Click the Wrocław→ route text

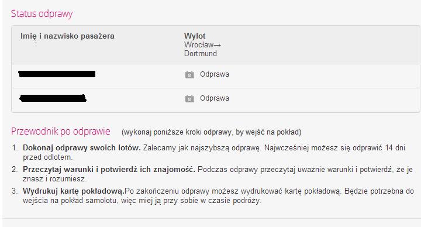click(202, 44)
